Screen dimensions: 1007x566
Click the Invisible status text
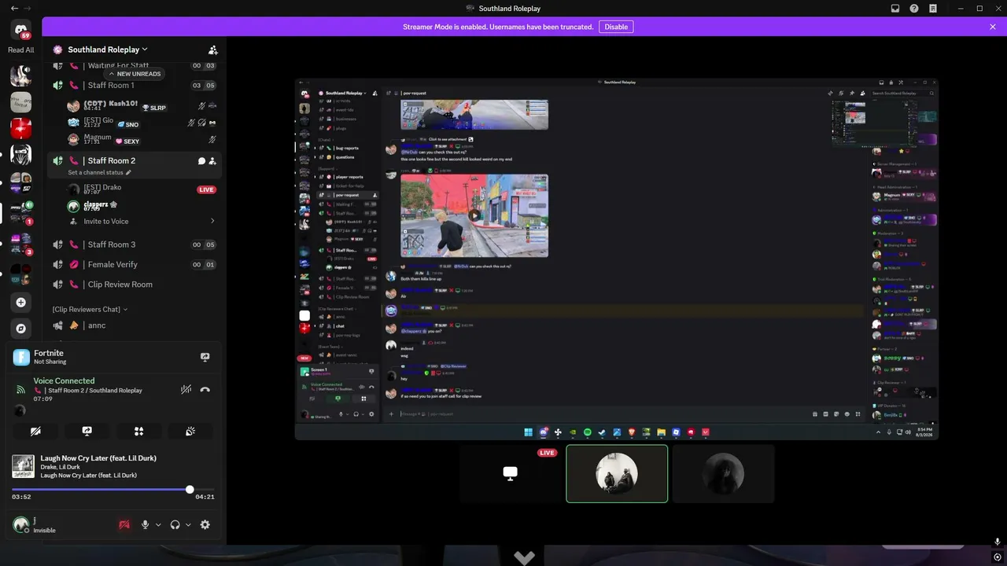[x=44, y=531]
